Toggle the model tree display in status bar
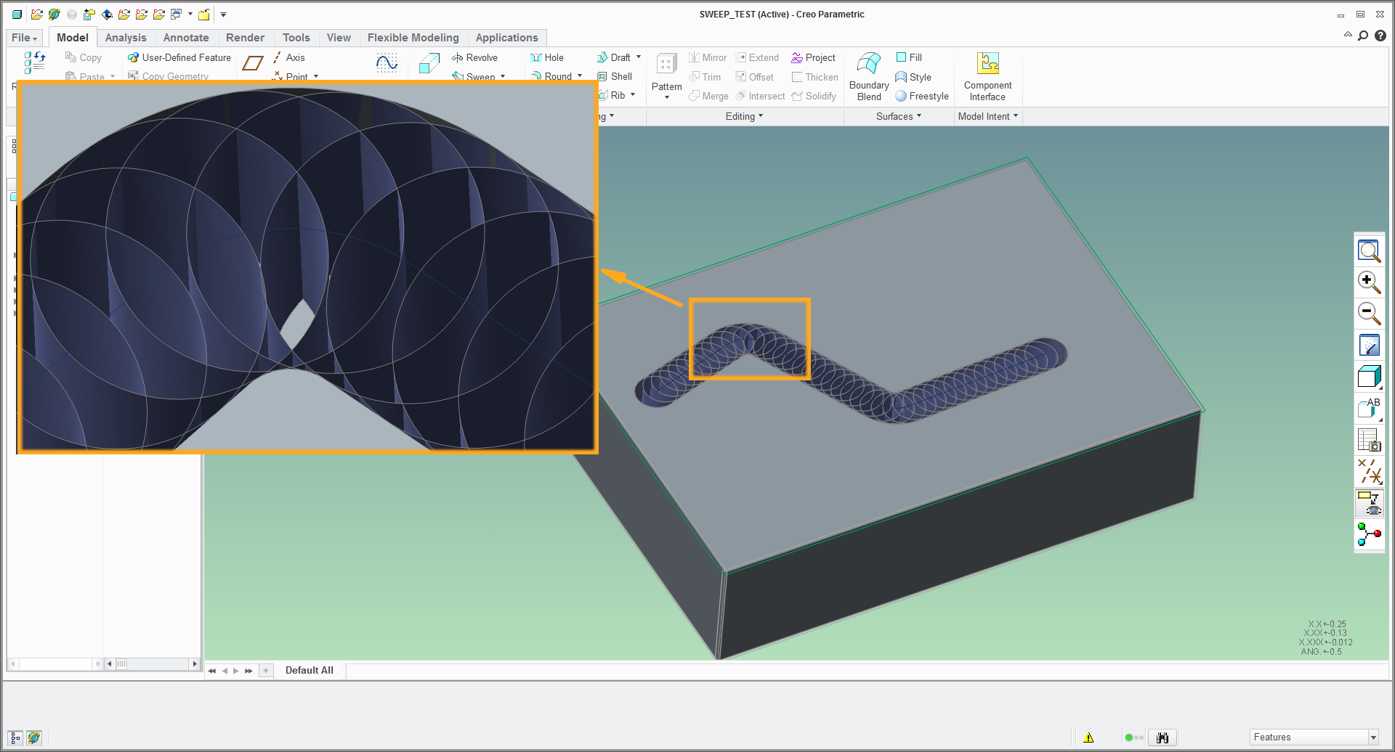 click(x=15, y=737)
